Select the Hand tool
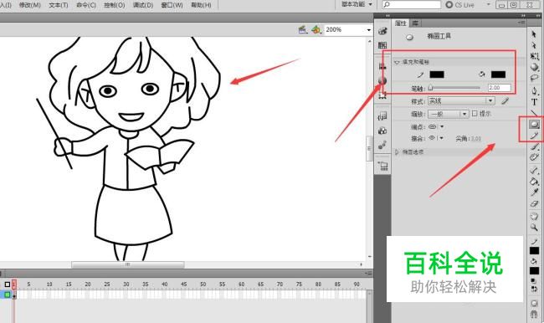Screen dimensions: 544x323 click(x=534, y=217)
